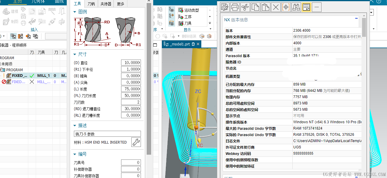Toggle program order view in navigator toolbar
This screenshot has width=387, height=178.
click(13, 36)
